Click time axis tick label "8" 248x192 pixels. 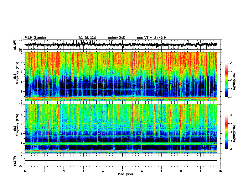(181, 171)
